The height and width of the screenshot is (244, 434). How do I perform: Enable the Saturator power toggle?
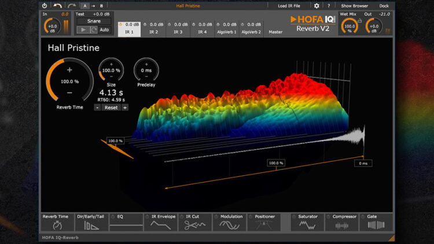[294, 217]
